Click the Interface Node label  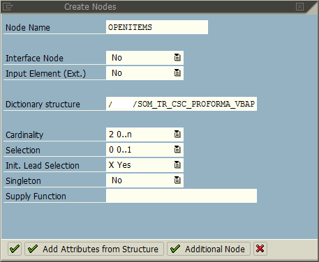click(34, 59)
